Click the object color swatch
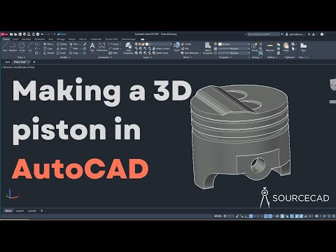 coord(220,44)
